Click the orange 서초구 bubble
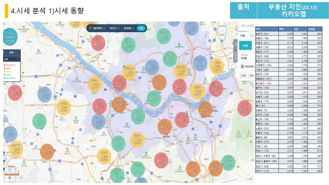This screenshot has width=329, height=185. [164, 127]
